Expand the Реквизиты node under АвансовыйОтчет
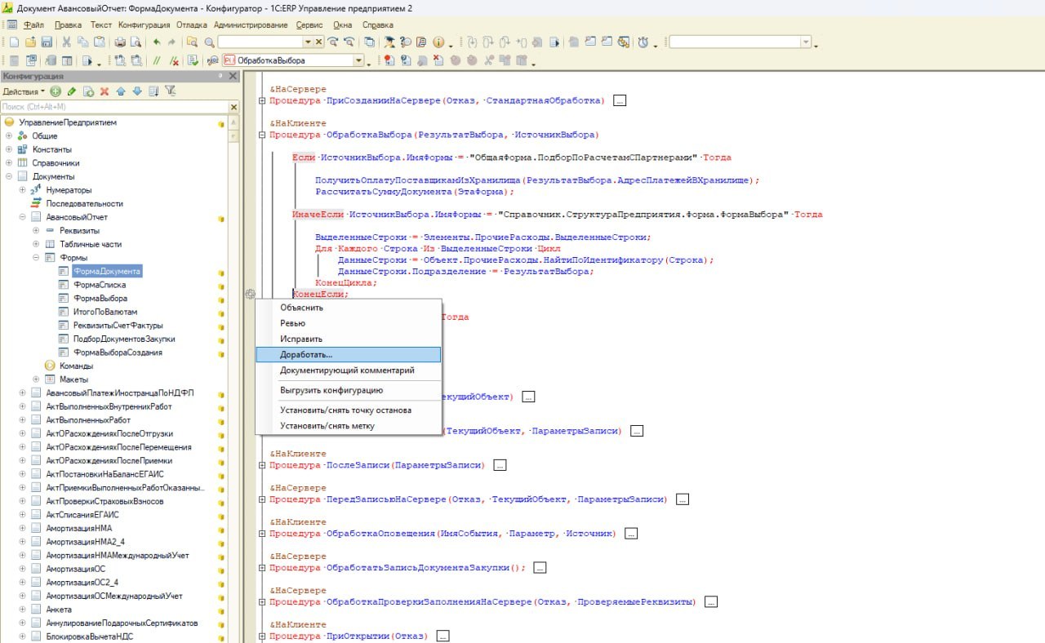The image size is (1045, 643). pyautogui.click(x=37, y=230)
